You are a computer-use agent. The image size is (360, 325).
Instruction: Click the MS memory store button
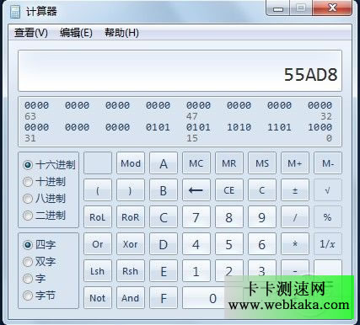pos(262,163)
